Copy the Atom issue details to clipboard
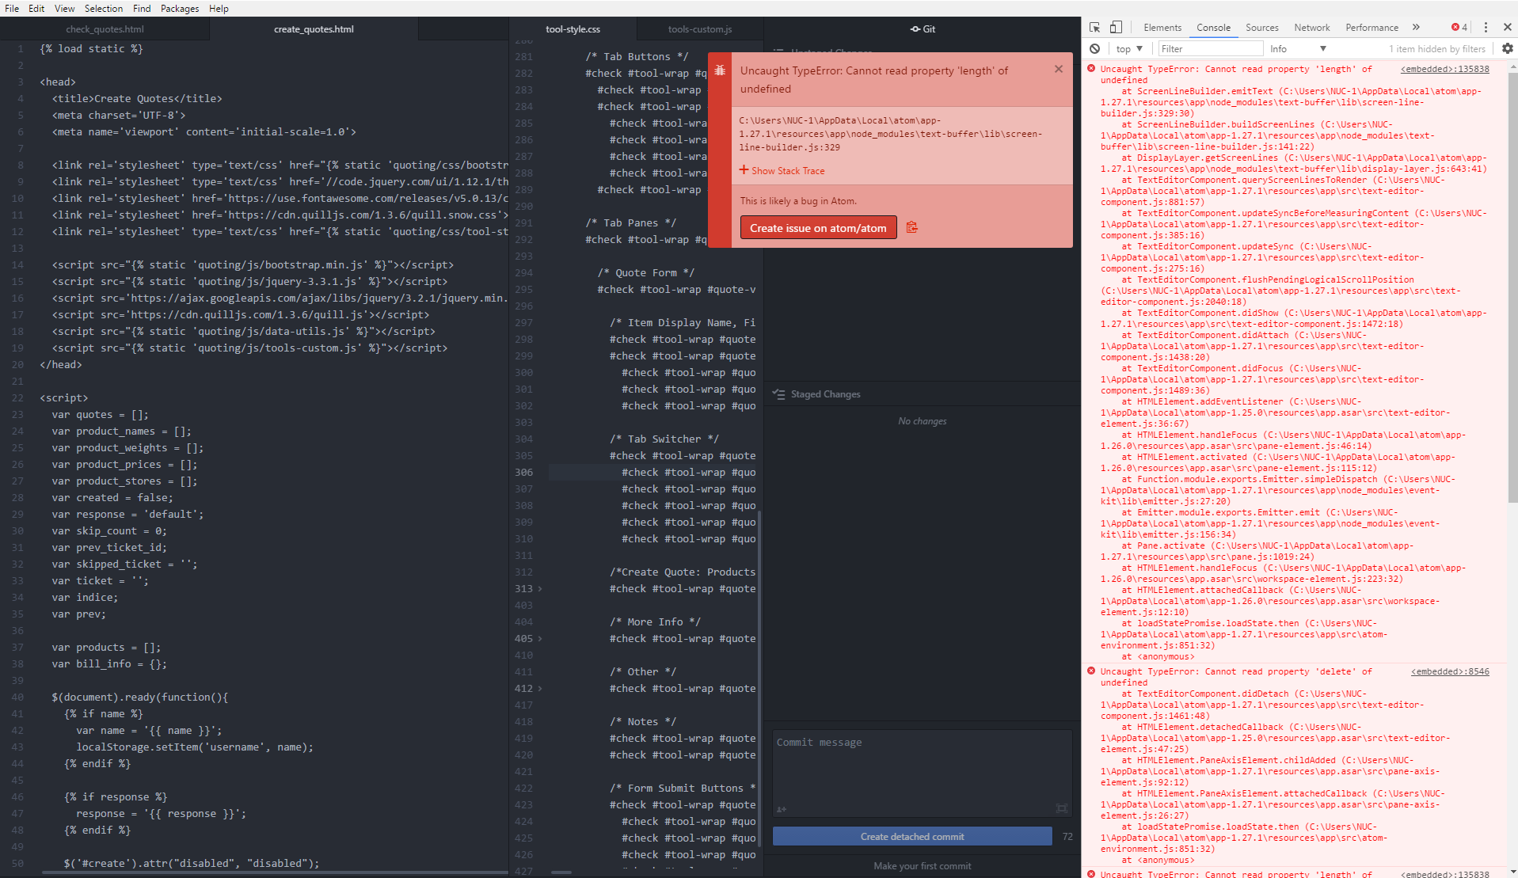The width and height of the screenshot is (1518, 878). click(911, 227)
